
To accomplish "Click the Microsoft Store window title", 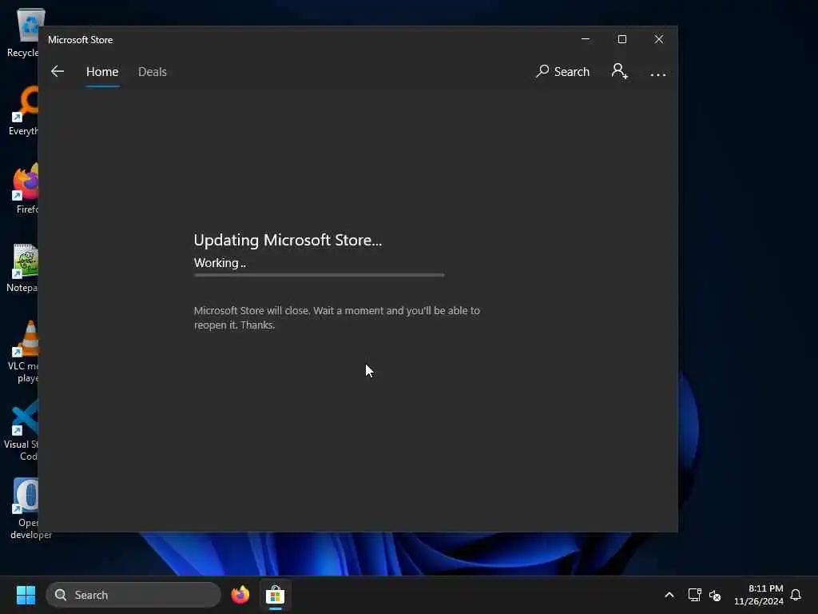I will tap(81, 40).
